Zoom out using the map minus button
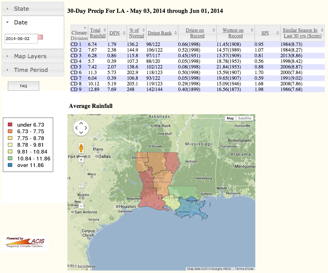328x273 pixels. coord(81,206)
